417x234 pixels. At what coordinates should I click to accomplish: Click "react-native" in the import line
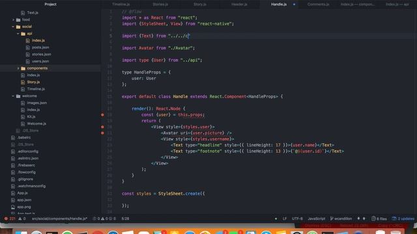(x=214, y=24)
